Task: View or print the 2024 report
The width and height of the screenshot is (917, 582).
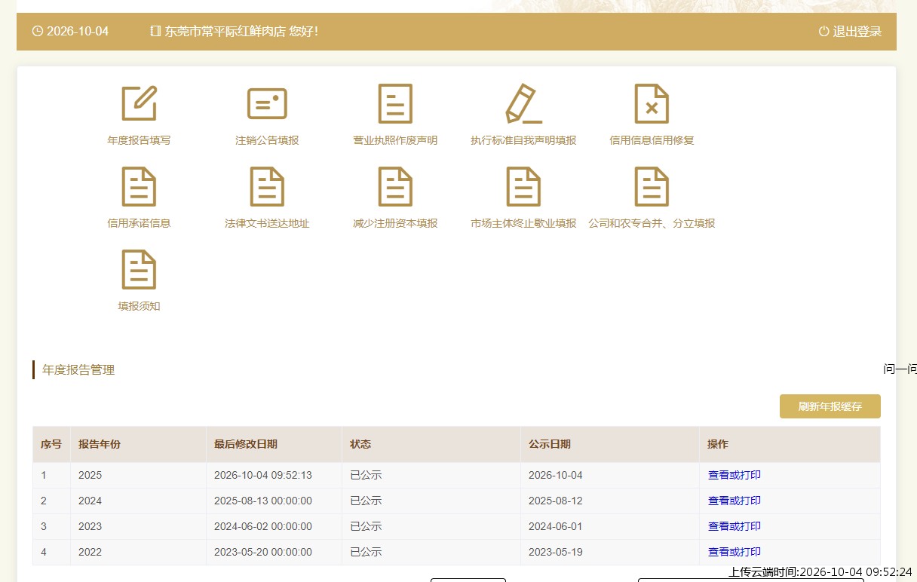Action: (x=734, y=501)
